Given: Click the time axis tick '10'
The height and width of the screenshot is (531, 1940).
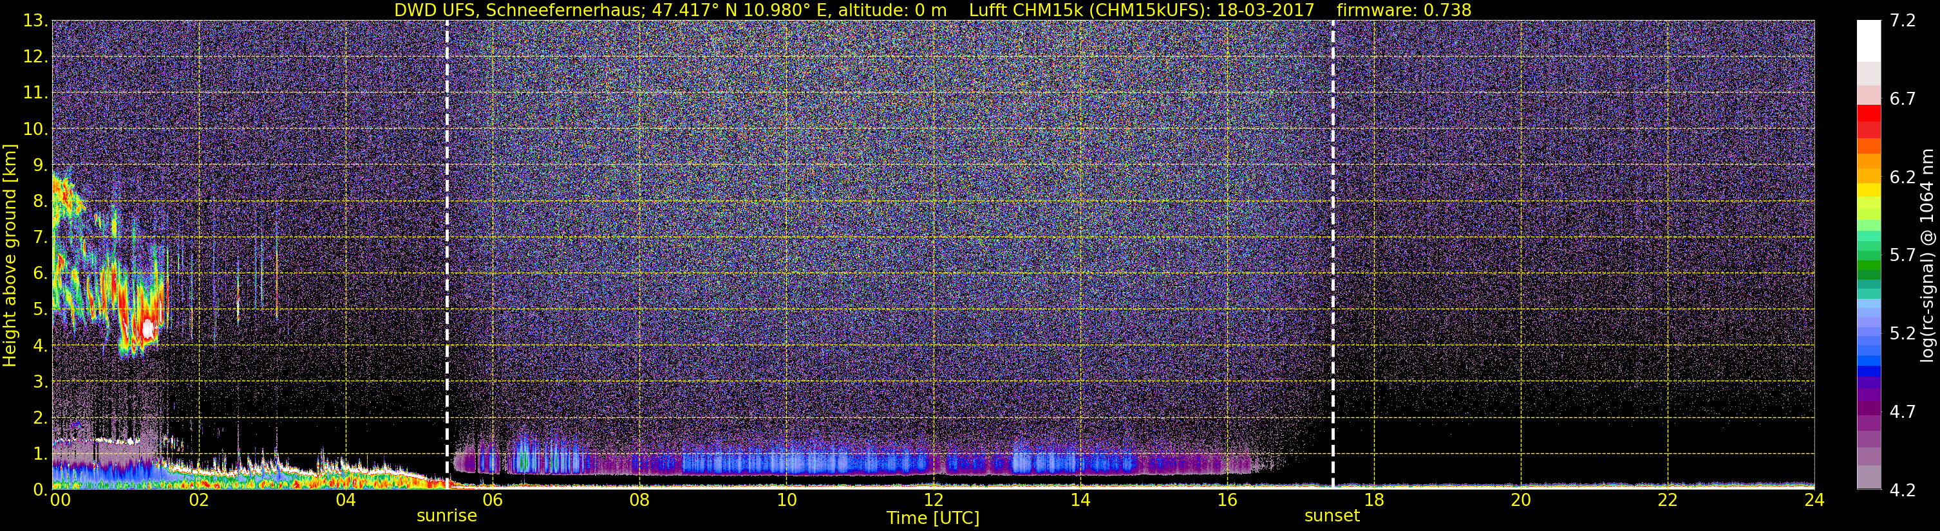Looking at the screenshot, I should coord(786,500).
